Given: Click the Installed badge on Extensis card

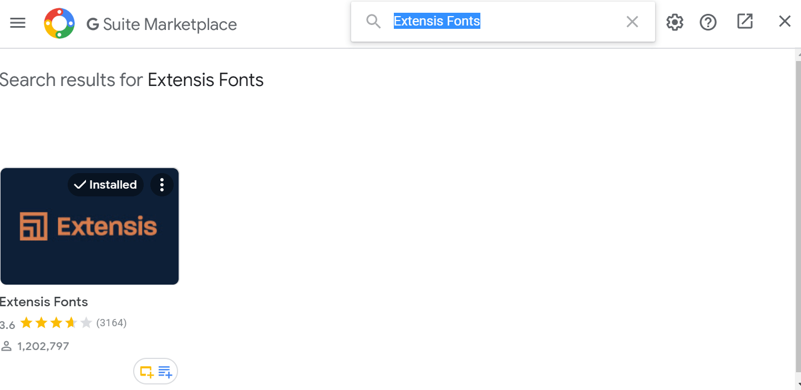Looking at the screenshot, I should pyautogui.click(x=105, y=185).
